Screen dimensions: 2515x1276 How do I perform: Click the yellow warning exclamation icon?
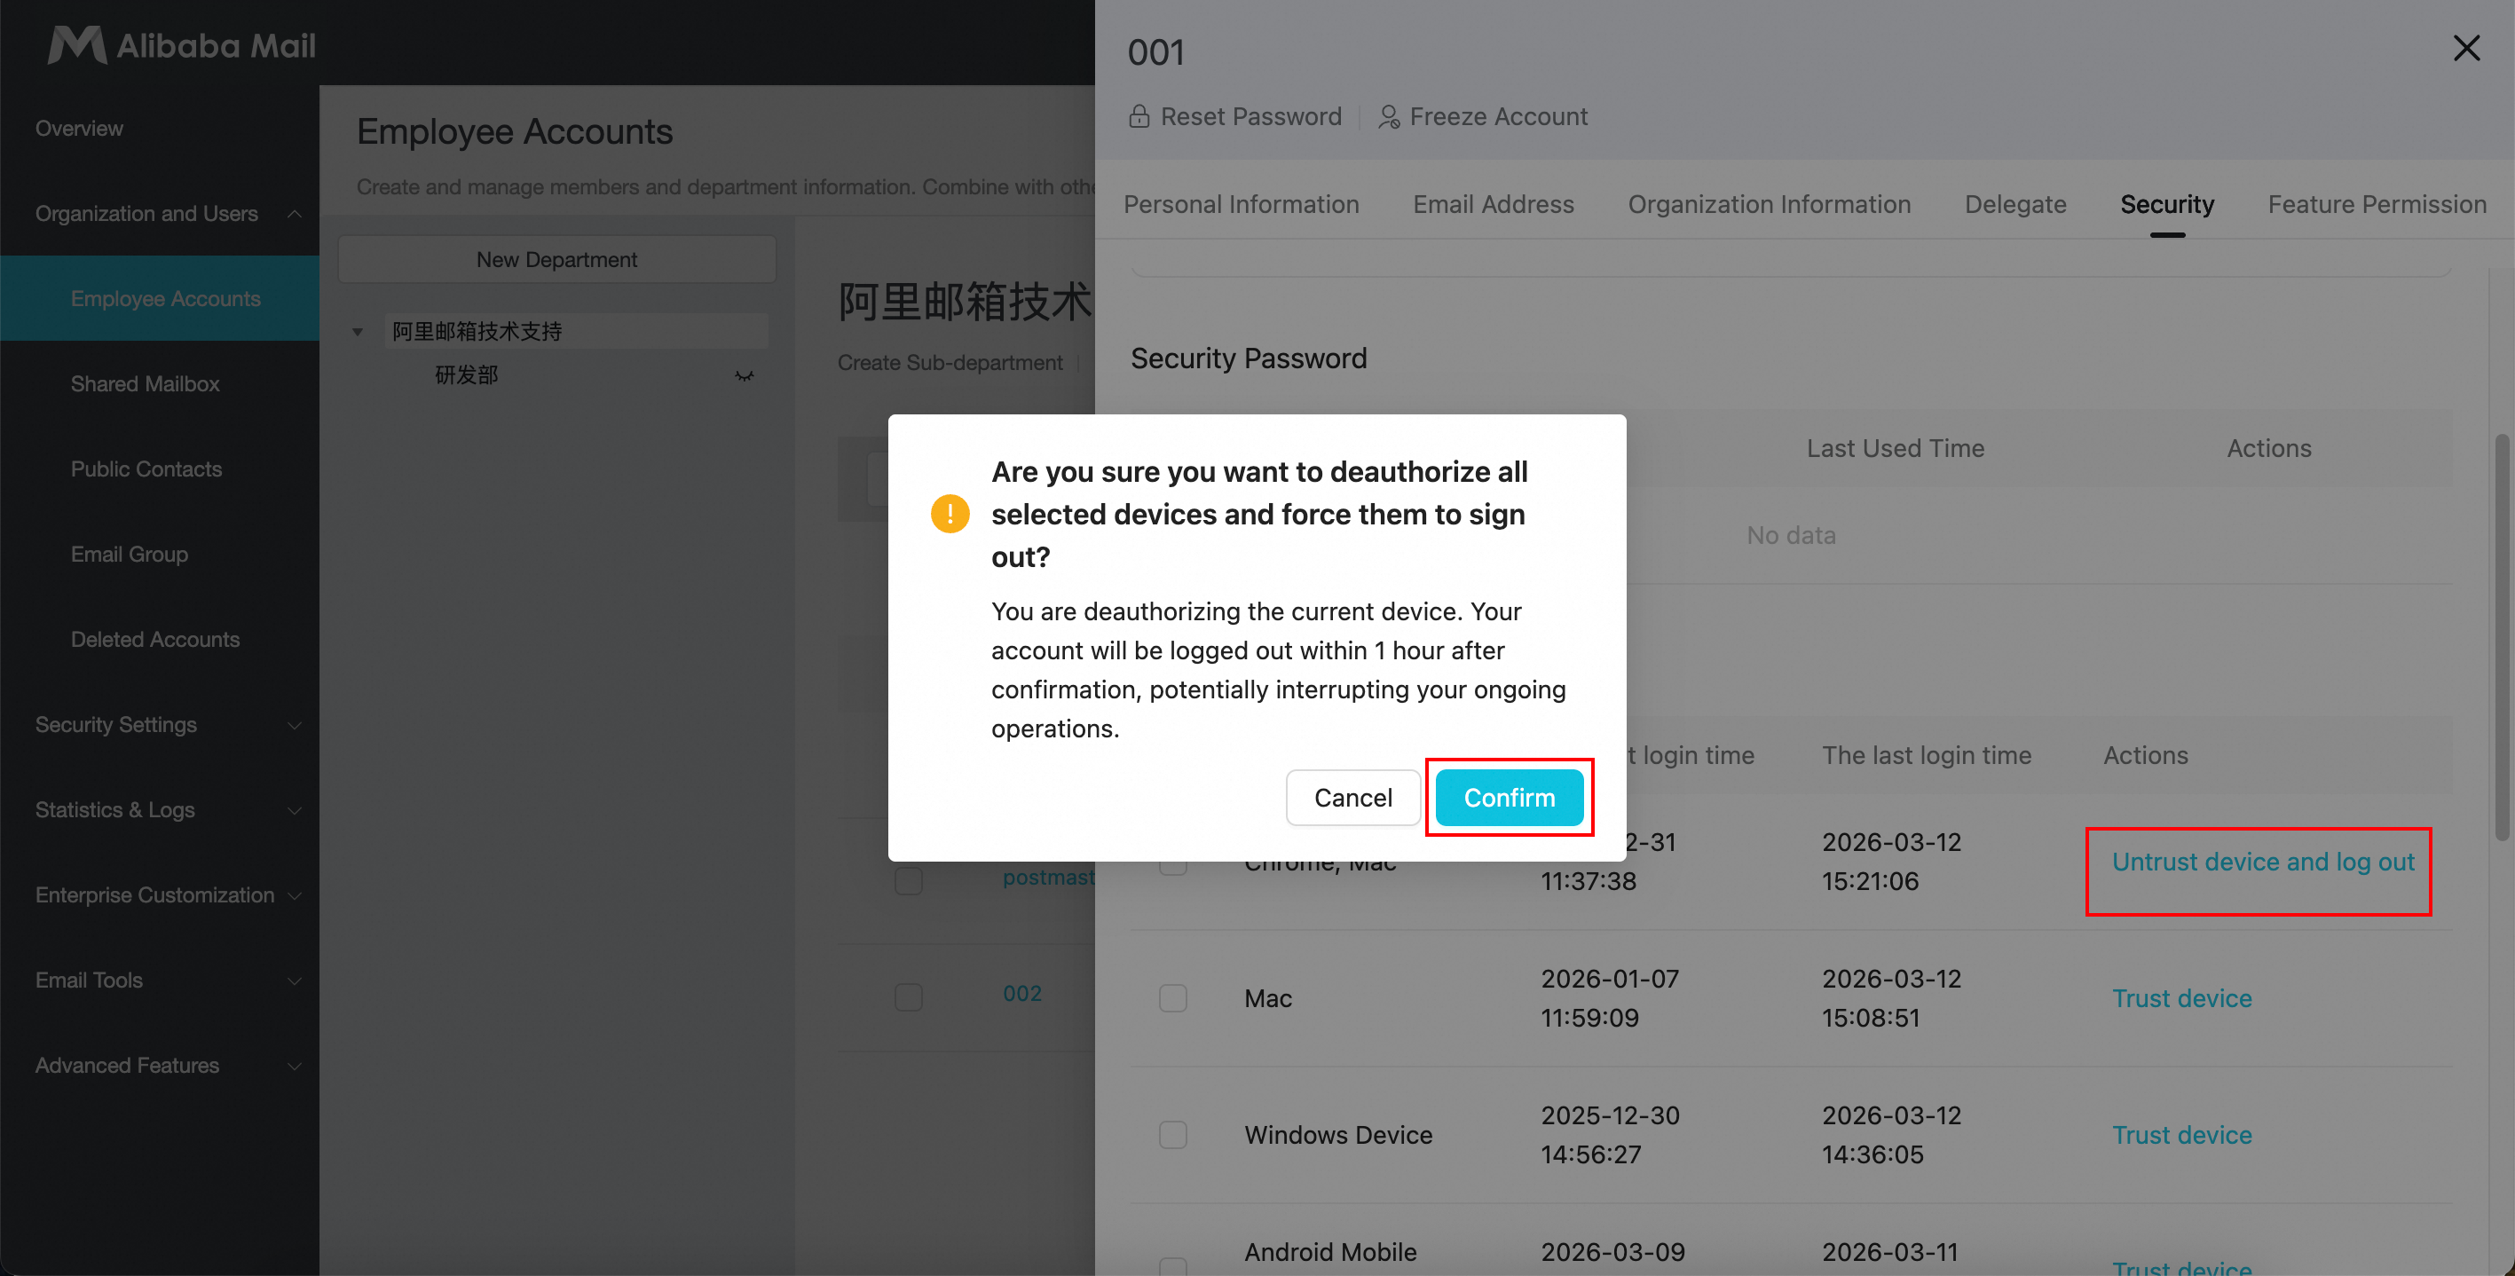[949, 514]
